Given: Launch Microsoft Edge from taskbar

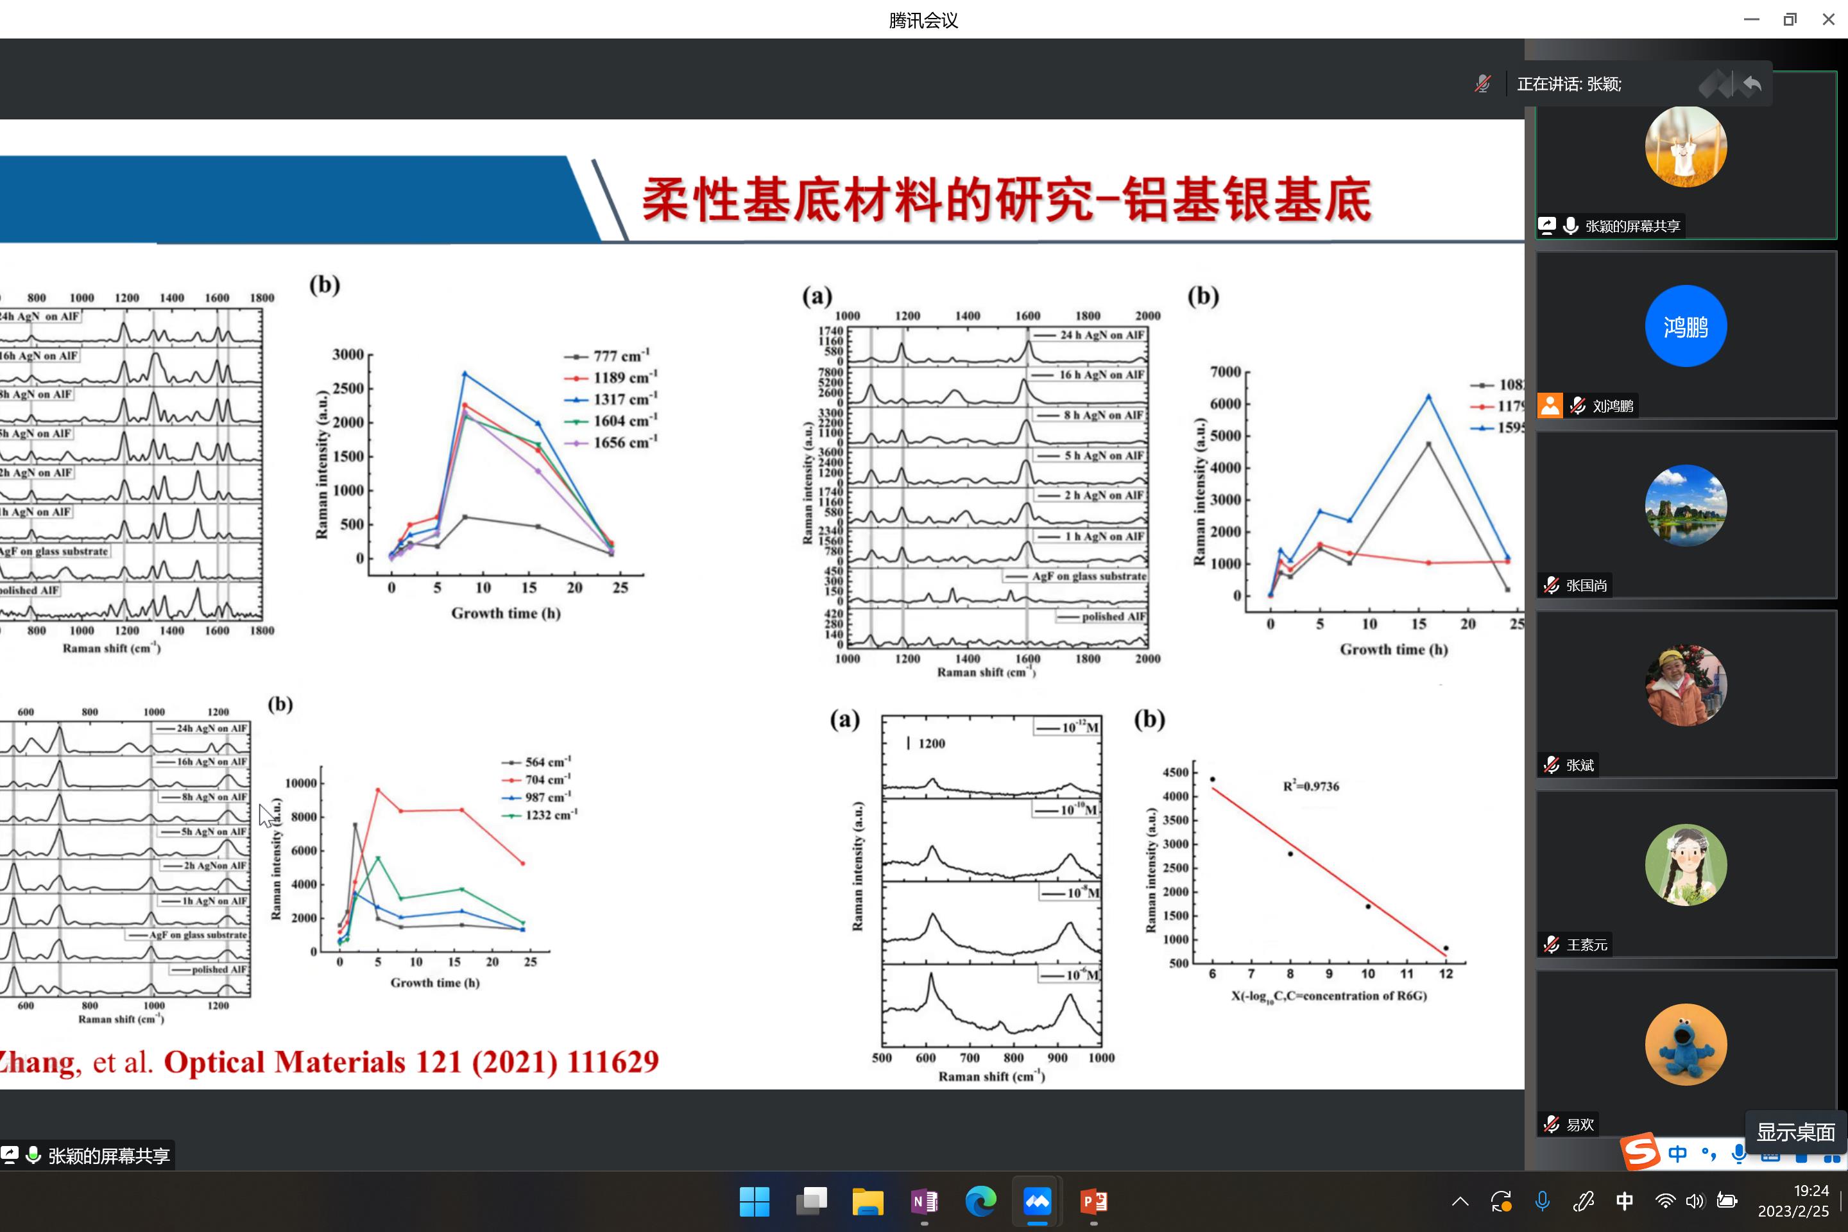Looking at the screenshot, I should pos(980,1201).
